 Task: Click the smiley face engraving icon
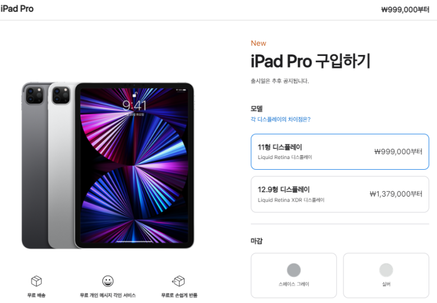[108, 281]
